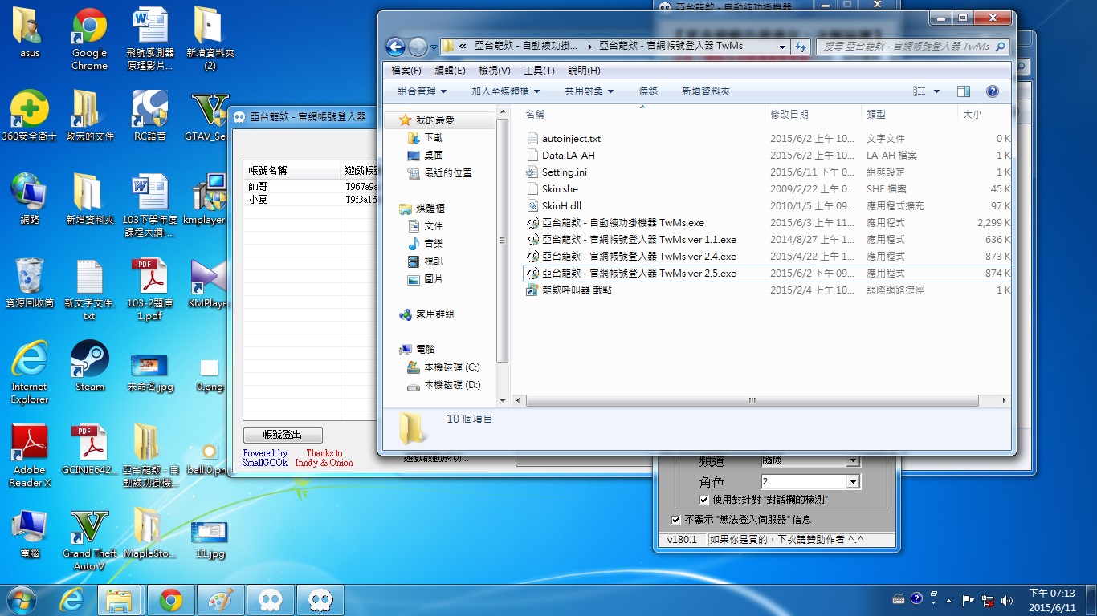The image size is (1097, 616).
Task: Click 燒錄 in Explorer toolbar
Action: pos(648,91)
